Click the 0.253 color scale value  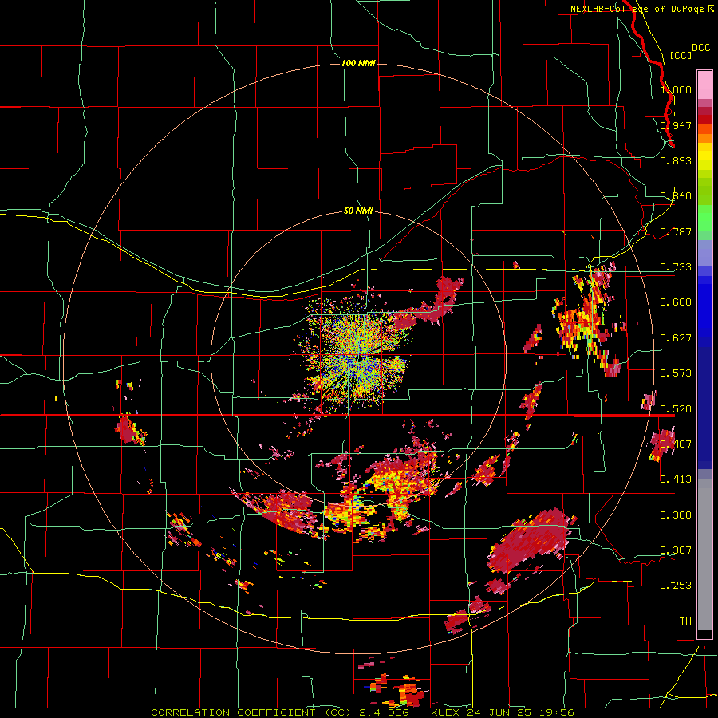(x=676, y=586)
